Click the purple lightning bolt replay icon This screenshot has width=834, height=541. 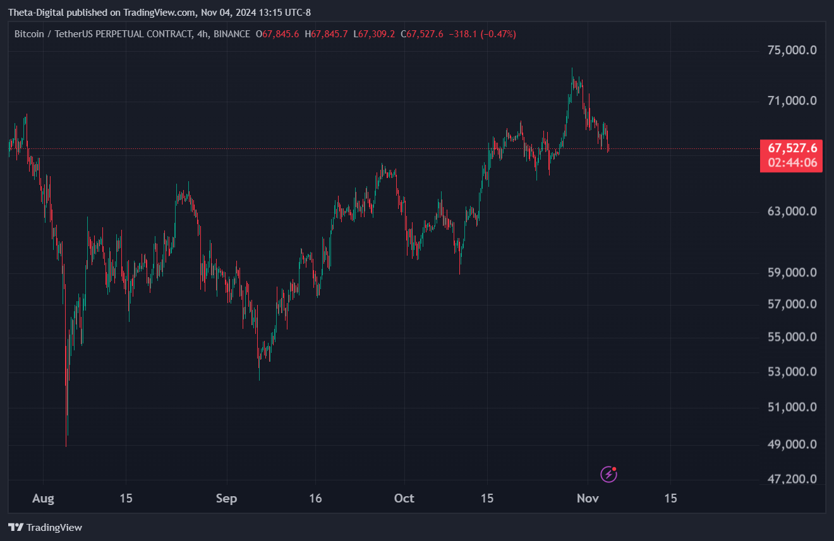(608, 474)
